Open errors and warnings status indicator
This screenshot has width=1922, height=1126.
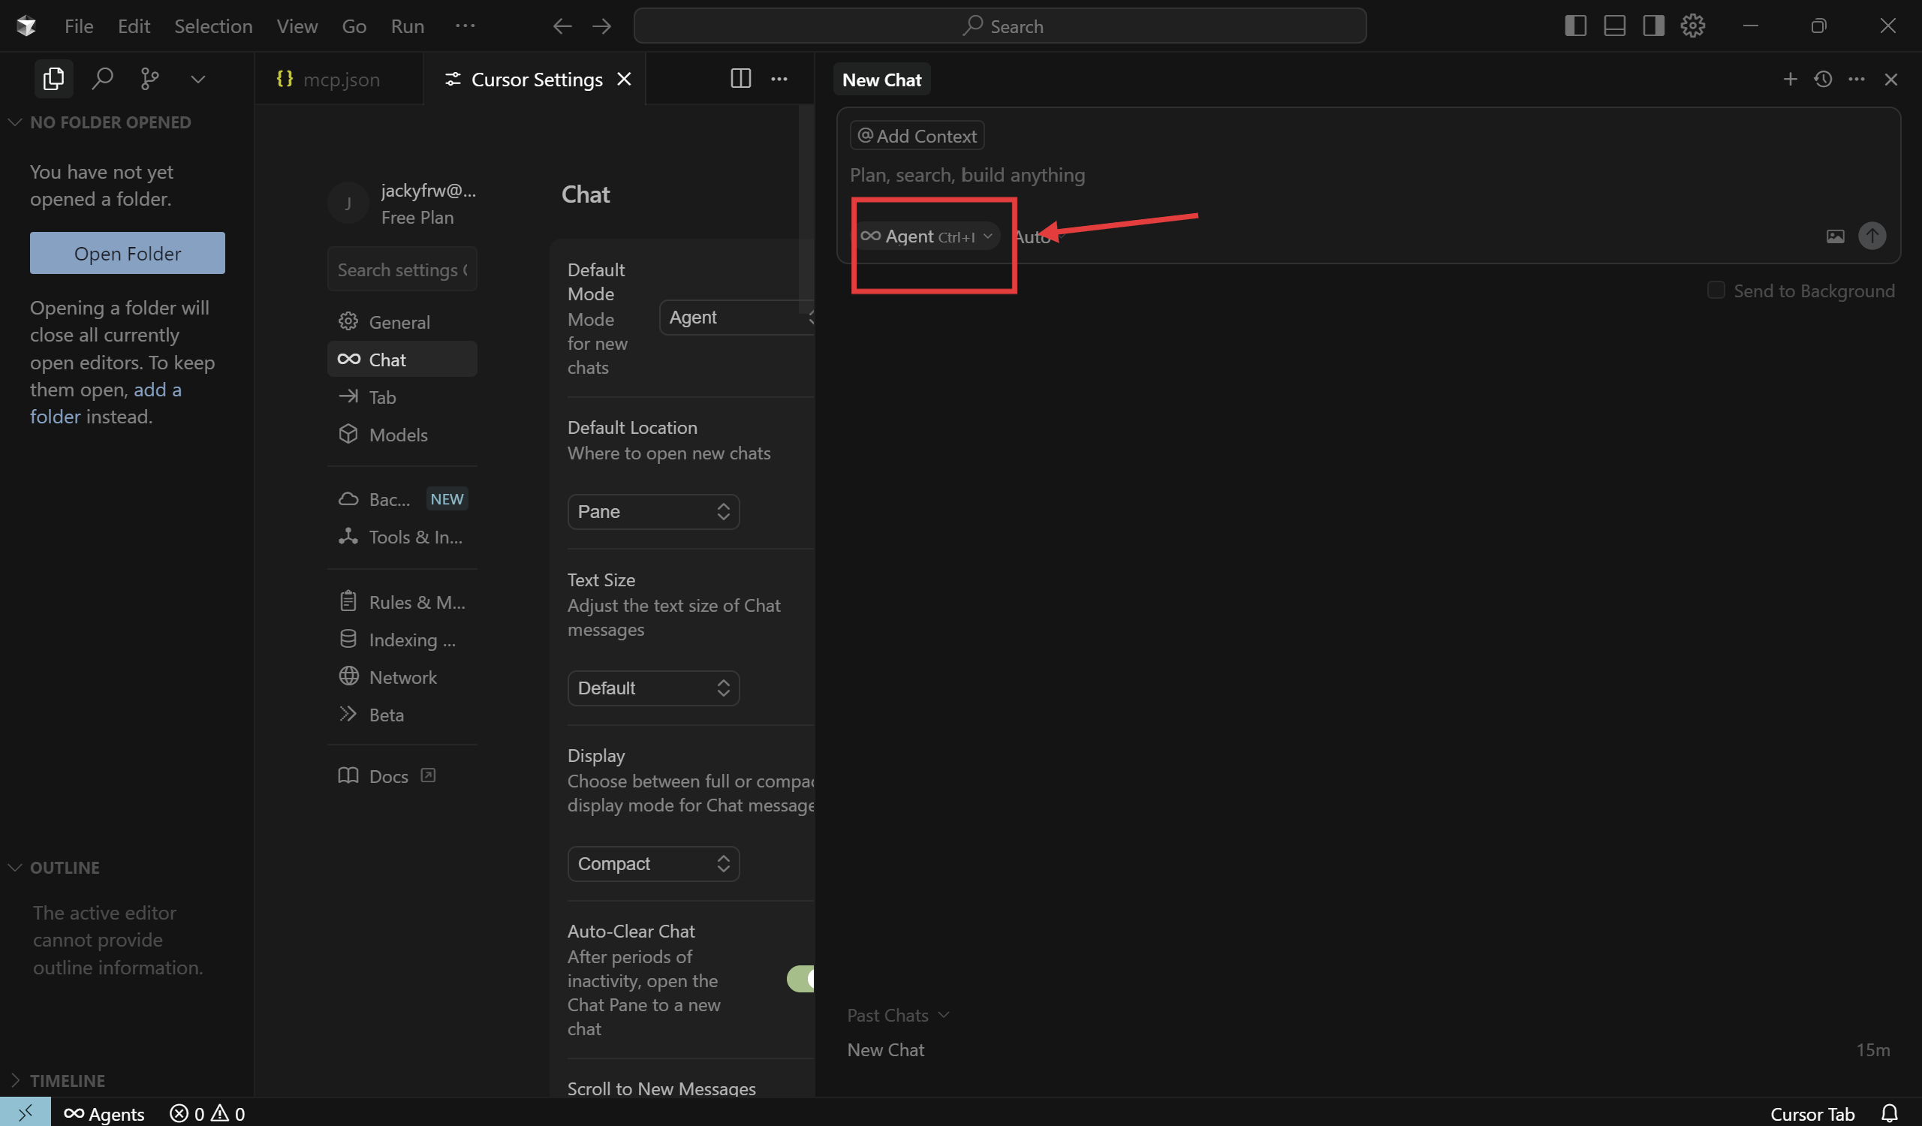tap(207, 1114)
